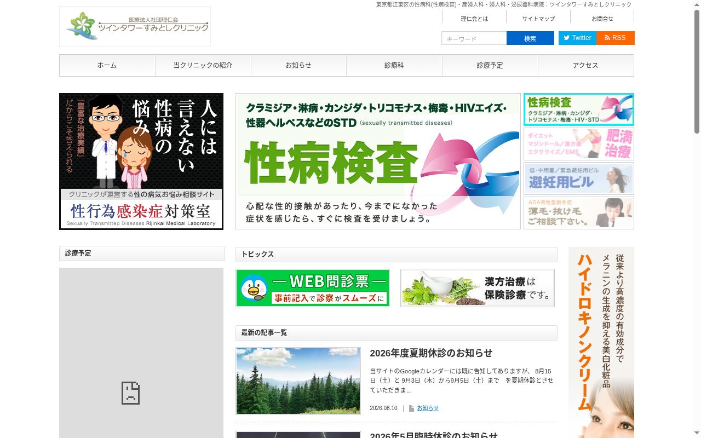Click the forest thumbnail of the 夏期休診 article
The image size is (701, 438).
(298, 381)
